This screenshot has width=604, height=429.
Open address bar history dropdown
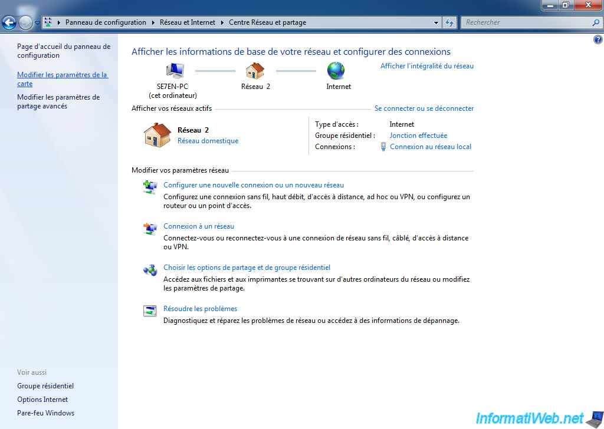pos(436,22)
